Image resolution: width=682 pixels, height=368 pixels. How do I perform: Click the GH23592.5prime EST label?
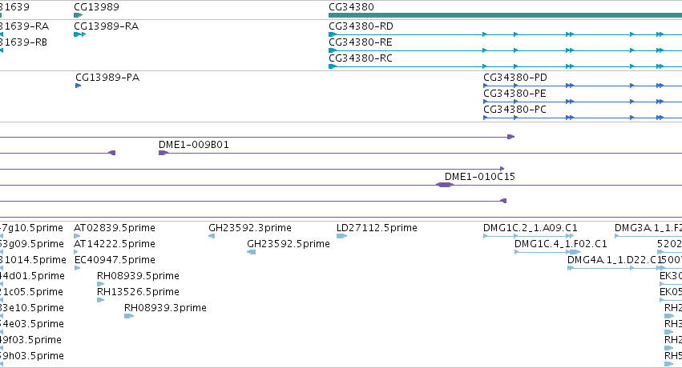(x=289, y=244)
